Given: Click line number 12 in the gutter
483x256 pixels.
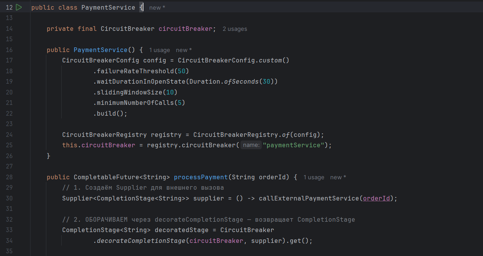Looking at the screenshot, I should pyautogui.click(x=9, y=8).
